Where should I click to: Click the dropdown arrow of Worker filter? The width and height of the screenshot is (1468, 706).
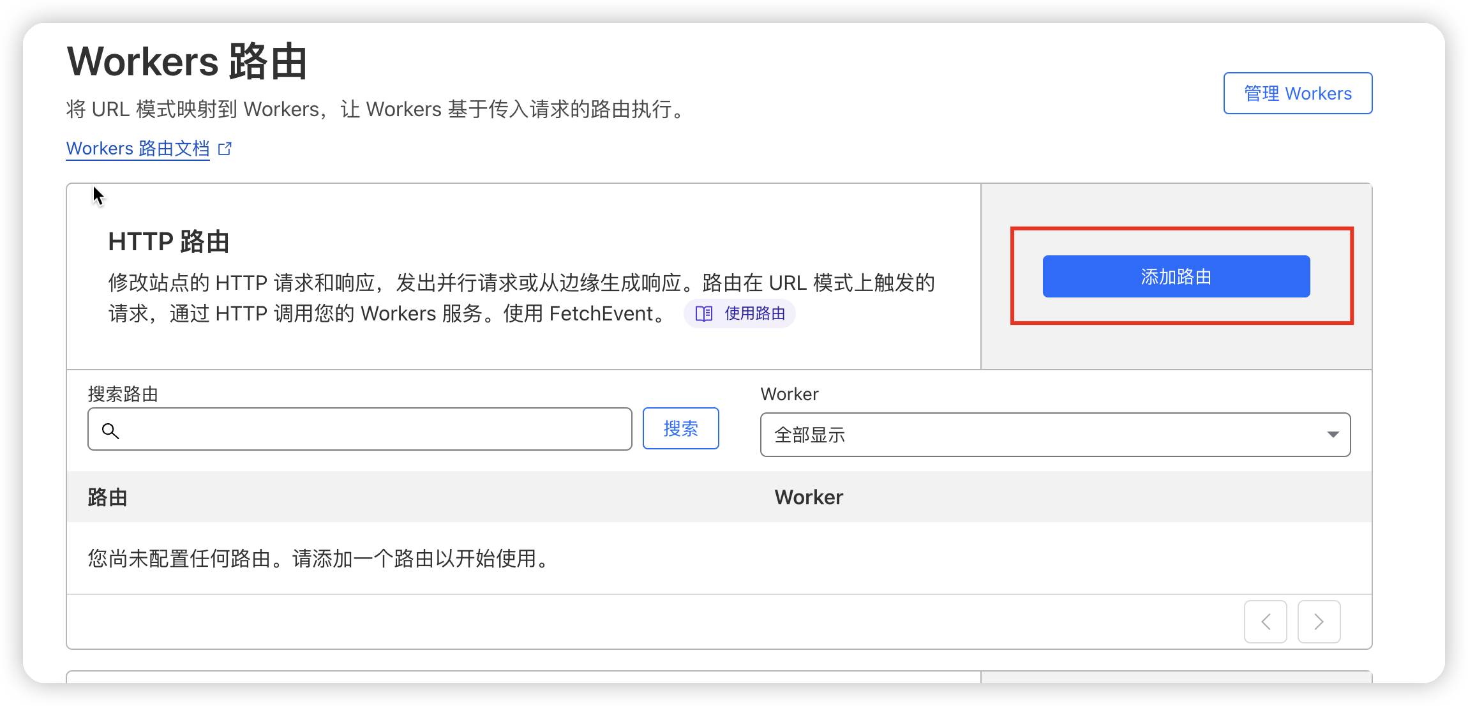1332,435
